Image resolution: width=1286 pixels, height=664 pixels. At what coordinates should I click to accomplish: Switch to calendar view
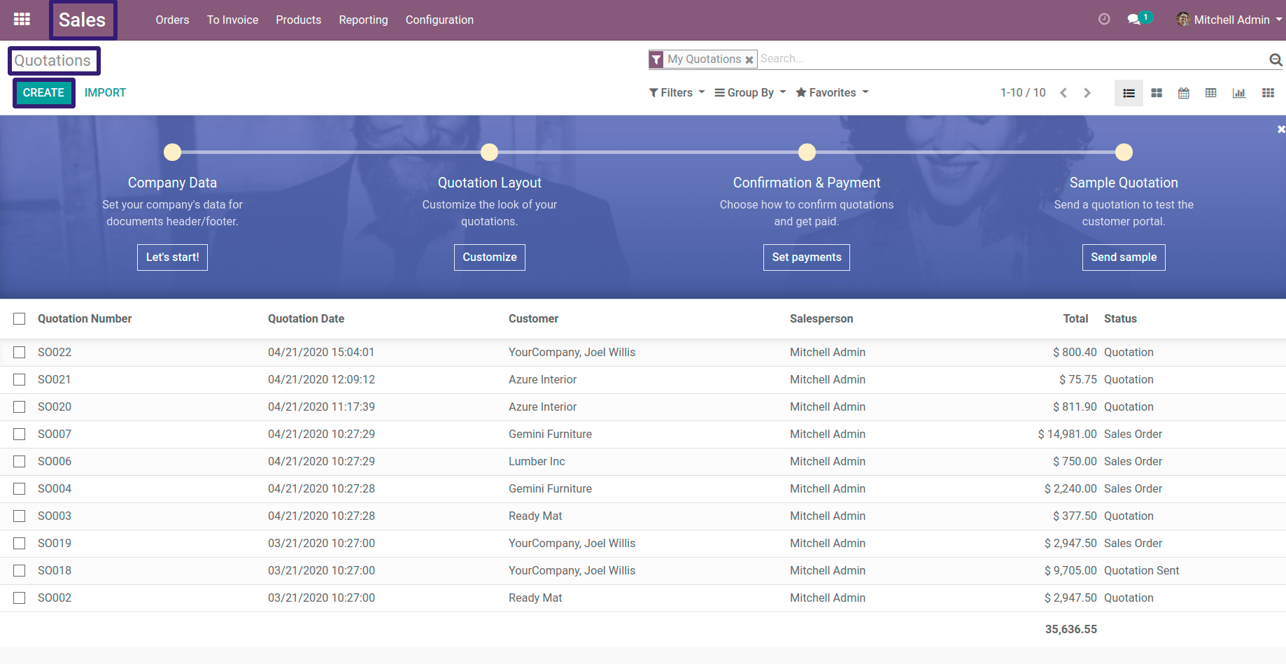click(x=1184, y=93)
